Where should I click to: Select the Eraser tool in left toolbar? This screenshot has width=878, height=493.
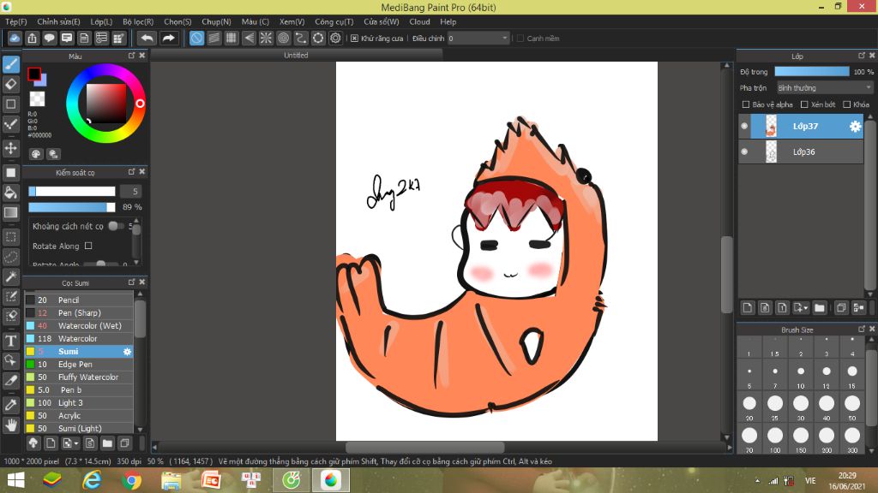coord(11,84)
